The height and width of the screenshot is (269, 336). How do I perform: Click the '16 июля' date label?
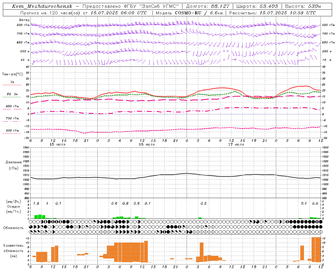tap(147, 144)
